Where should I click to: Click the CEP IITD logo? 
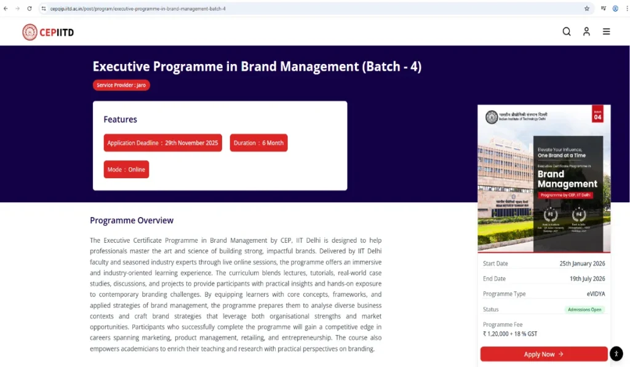(48, 32)
